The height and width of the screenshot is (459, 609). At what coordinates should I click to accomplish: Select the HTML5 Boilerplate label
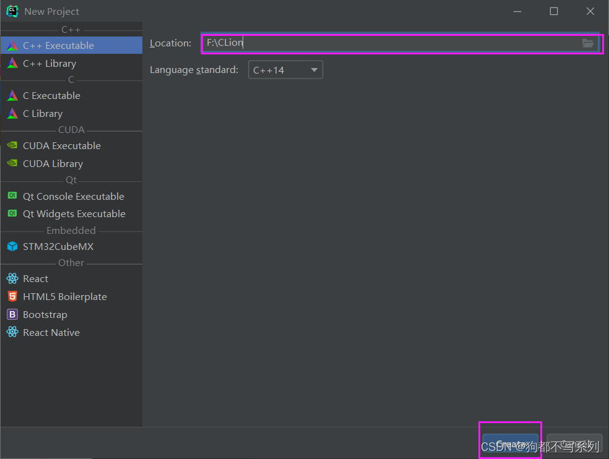[65, 297]
